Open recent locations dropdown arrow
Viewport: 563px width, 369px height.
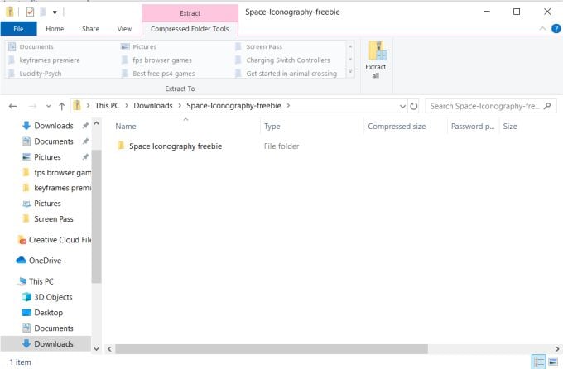pyautogui.click(x=49, y=106)
